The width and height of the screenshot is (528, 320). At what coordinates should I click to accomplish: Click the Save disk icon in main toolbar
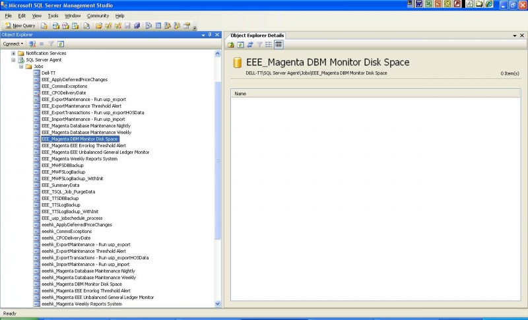coord(127,26)
